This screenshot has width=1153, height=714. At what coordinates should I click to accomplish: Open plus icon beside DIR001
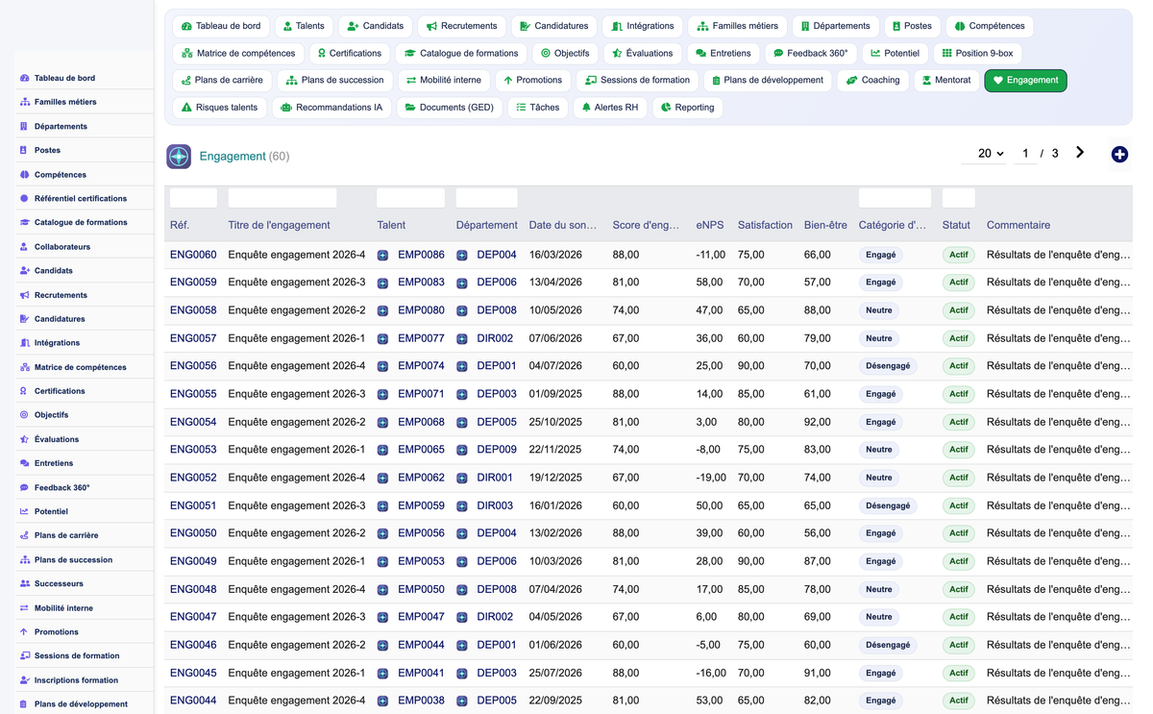coord(462,479)
